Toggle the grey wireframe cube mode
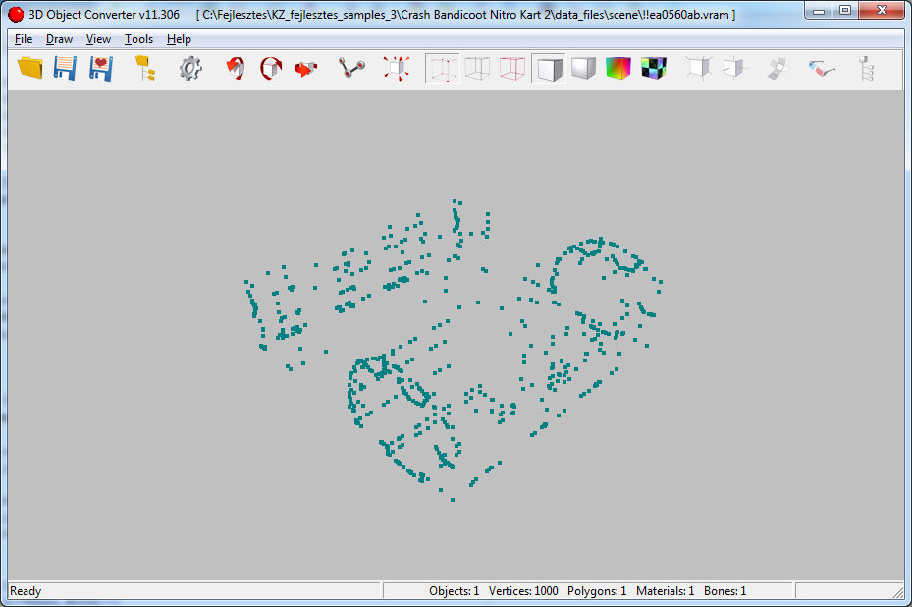The image size is (912, 607). pos(477,68)
